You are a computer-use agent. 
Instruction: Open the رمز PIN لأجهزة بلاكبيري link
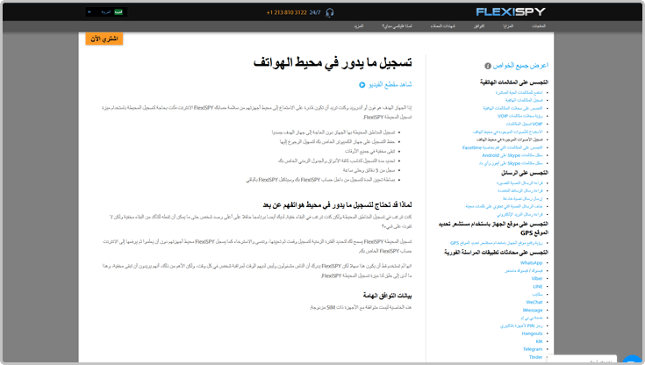click(x=521, y=326)
